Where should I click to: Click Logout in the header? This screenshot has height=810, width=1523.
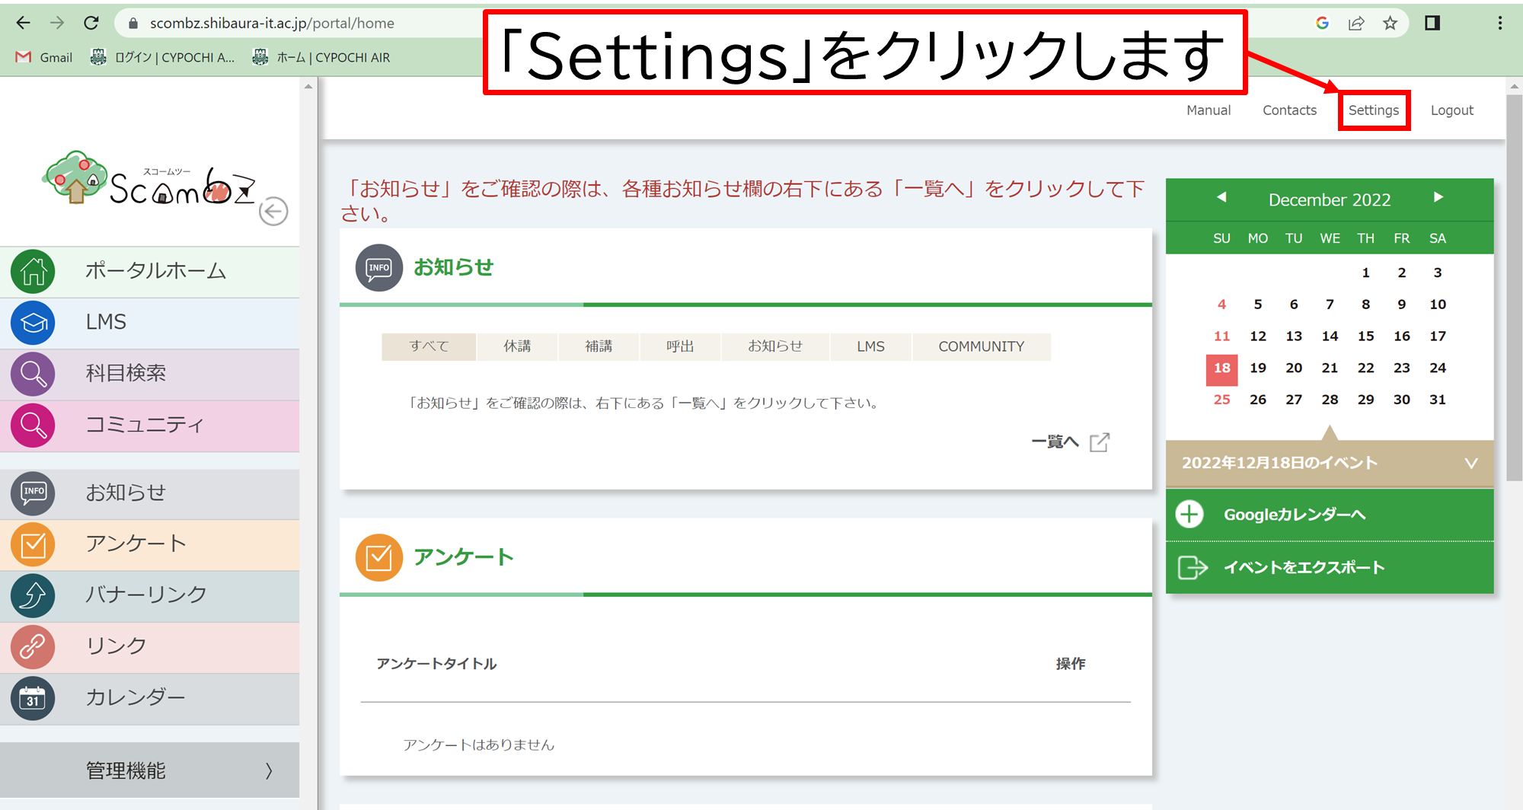pyautogui.click(x=1451, y=110)
